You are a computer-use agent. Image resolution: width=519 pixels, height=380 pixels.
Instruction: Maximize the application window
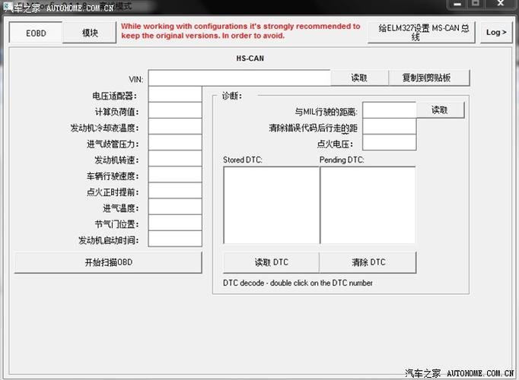click(476, 4)
